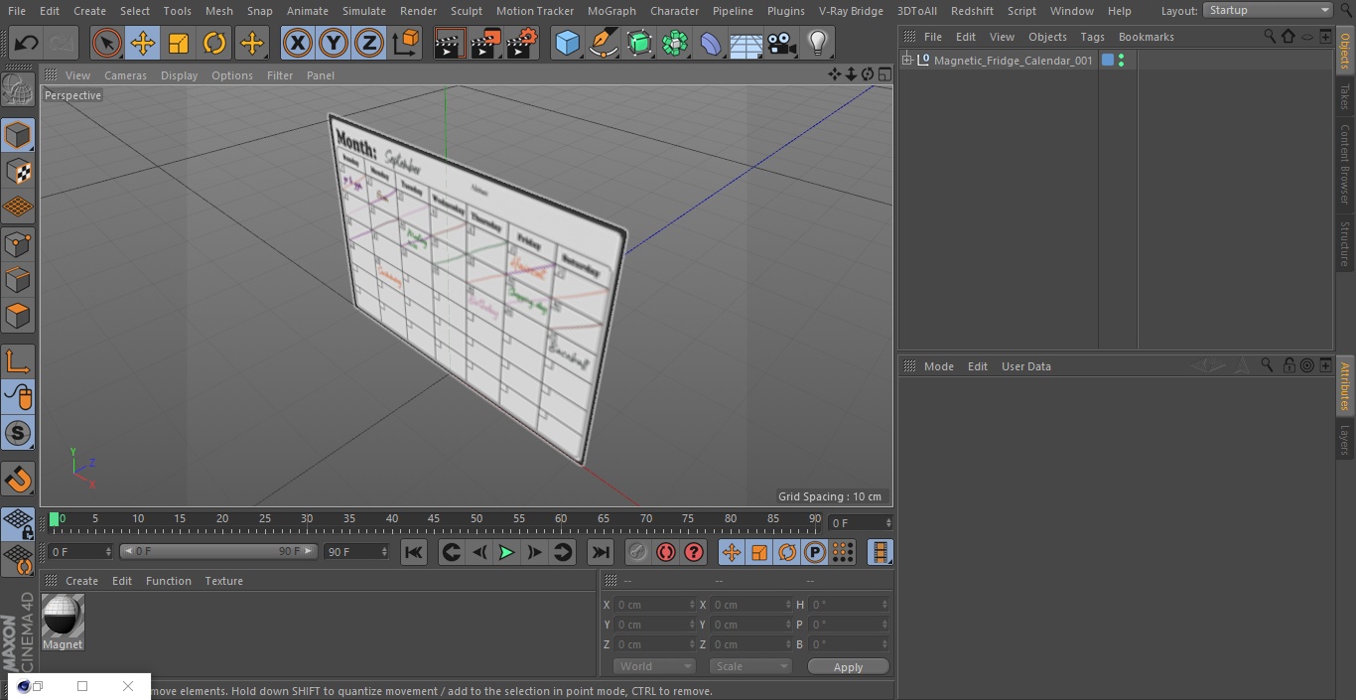This screenshot has height=700, width=1356.
Task: Toggle position keyframe recording icon
Action: tap(731, 552)
